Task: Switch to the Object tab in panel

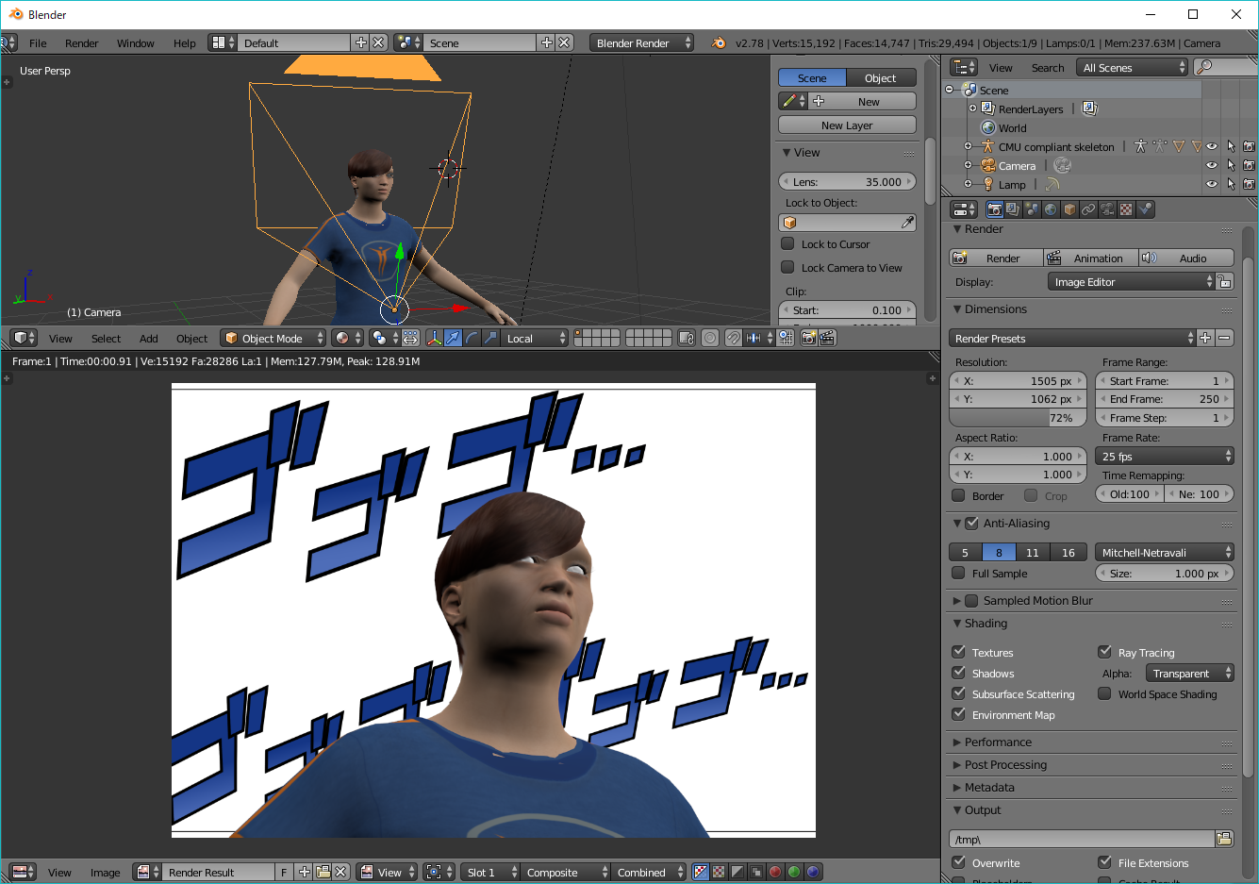Action: coord(881,77)
